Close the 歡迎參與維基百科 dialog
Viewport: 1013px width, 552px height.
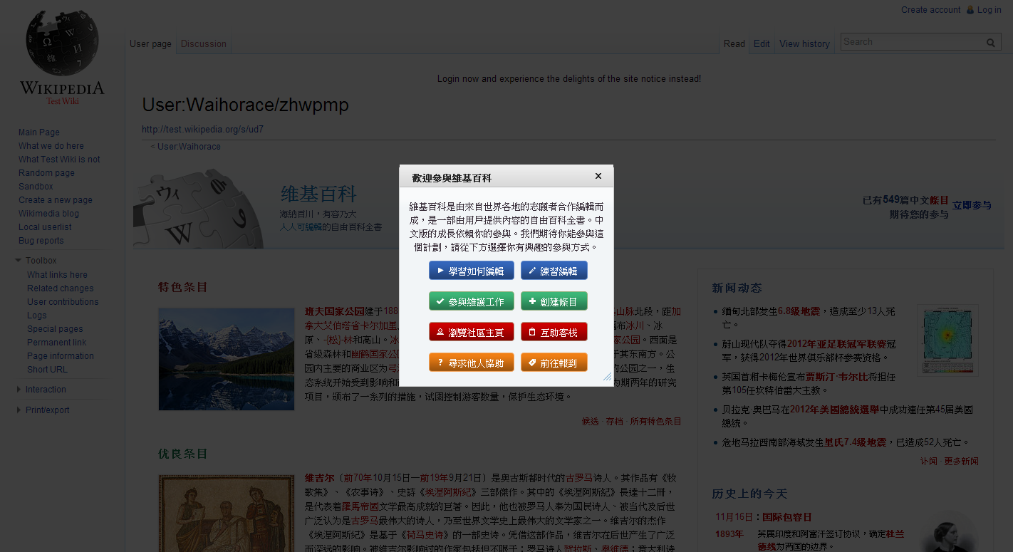[598, 176]
